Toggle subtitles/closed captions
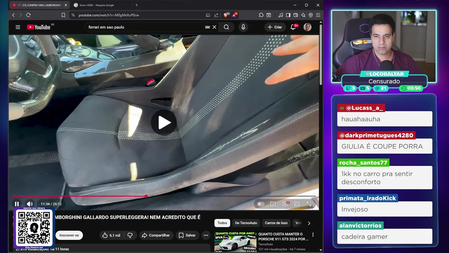449x253 pixels. 273,204
